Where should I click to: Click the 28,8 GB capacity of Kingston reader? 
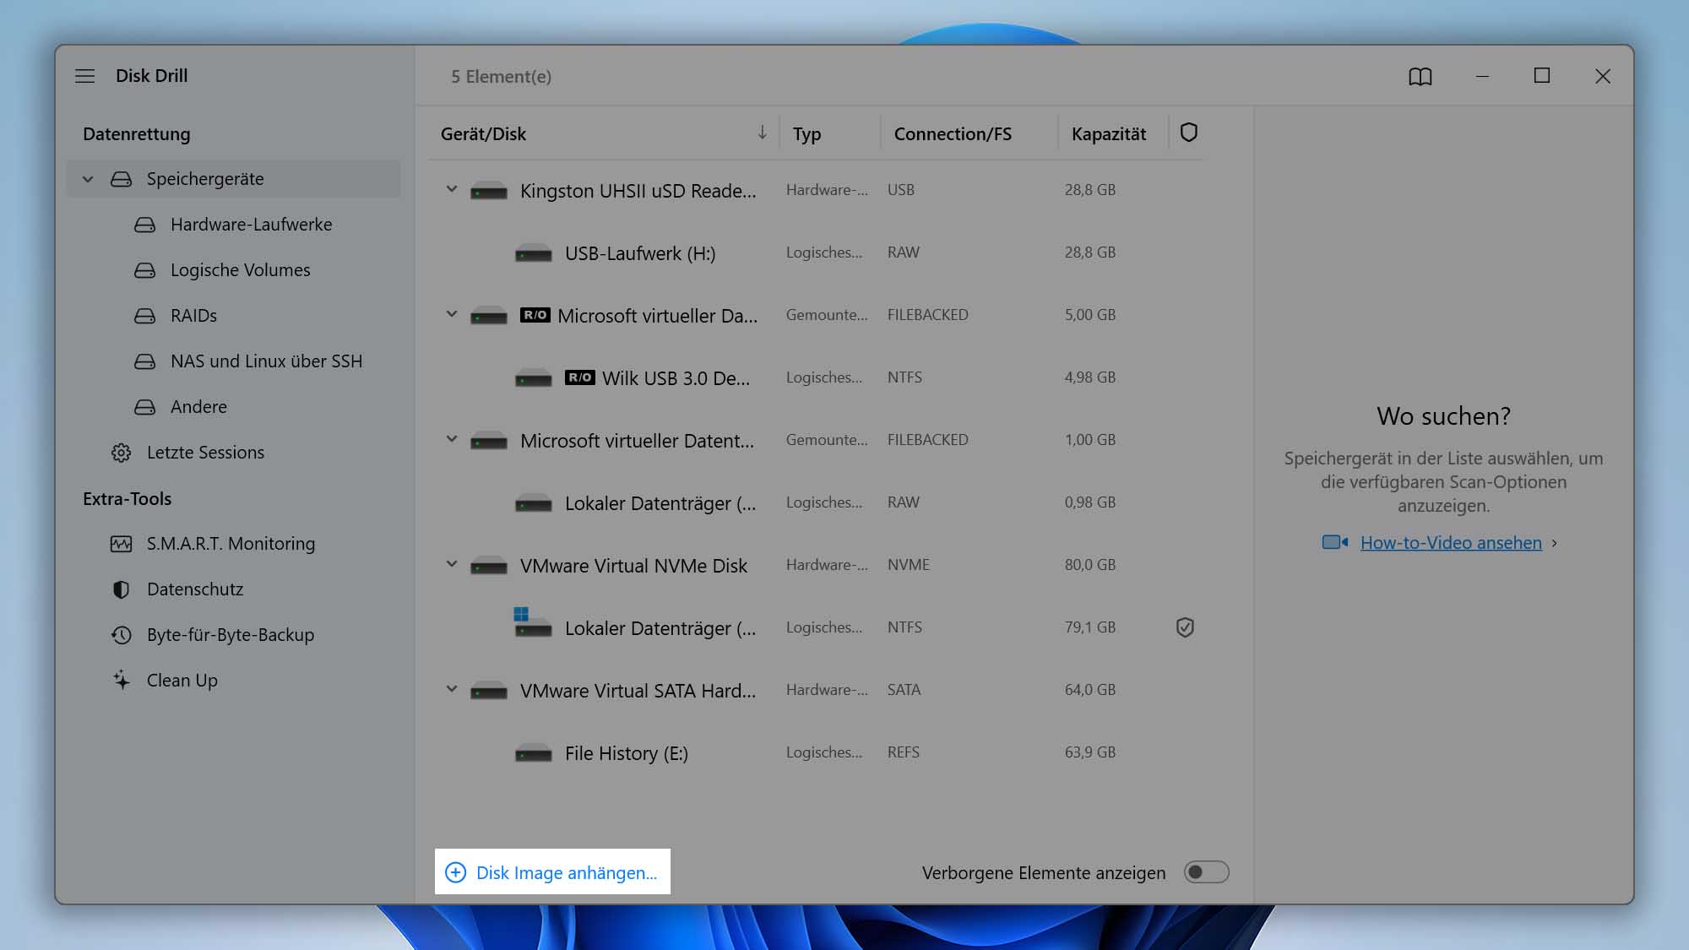tap(1089, 190)
